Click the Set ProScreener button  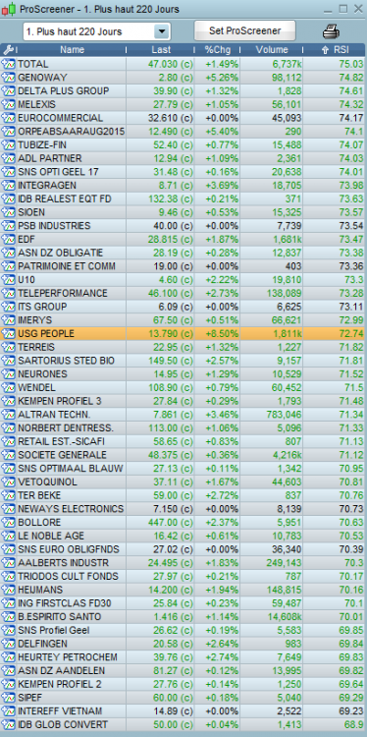244,31
